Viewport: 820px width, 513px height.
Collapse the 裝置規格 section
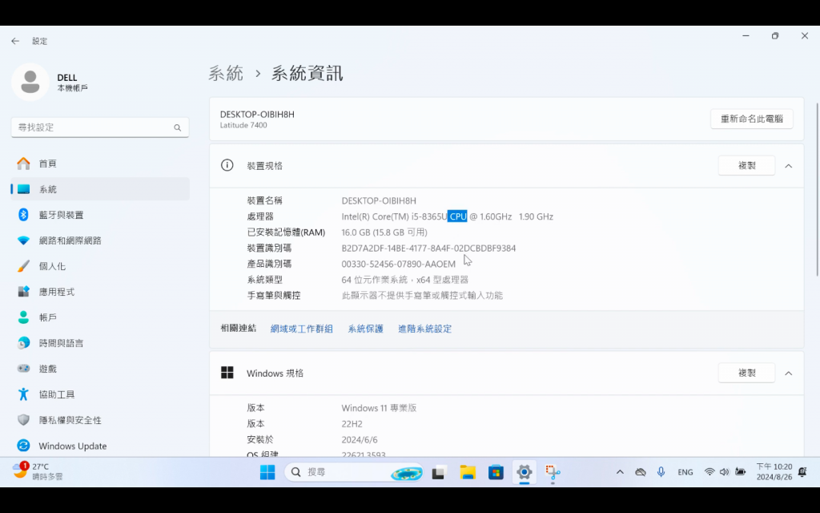pos(788,166)
